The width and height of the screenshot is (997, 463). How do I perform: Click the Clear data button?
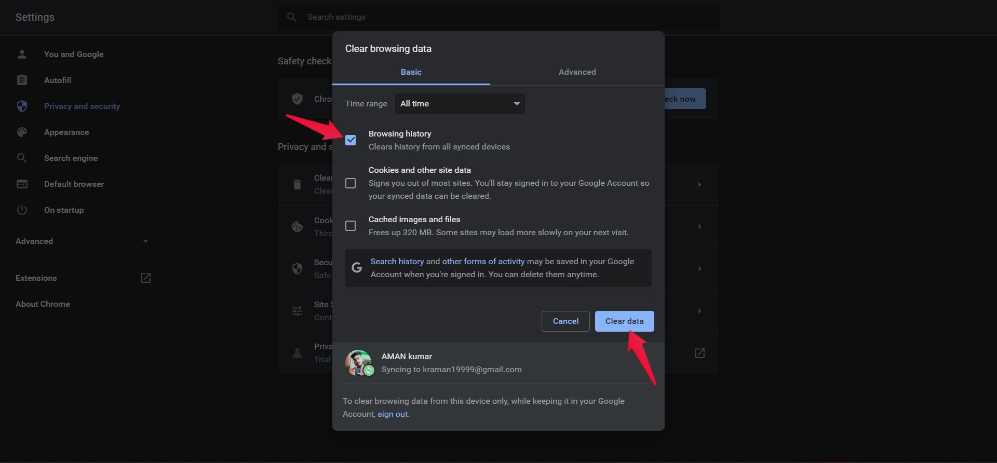click(x=624, y=321)
